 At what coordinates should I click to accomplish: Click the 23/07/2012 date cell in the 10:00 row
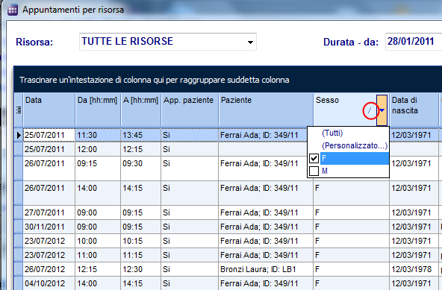tap(49, 241)
